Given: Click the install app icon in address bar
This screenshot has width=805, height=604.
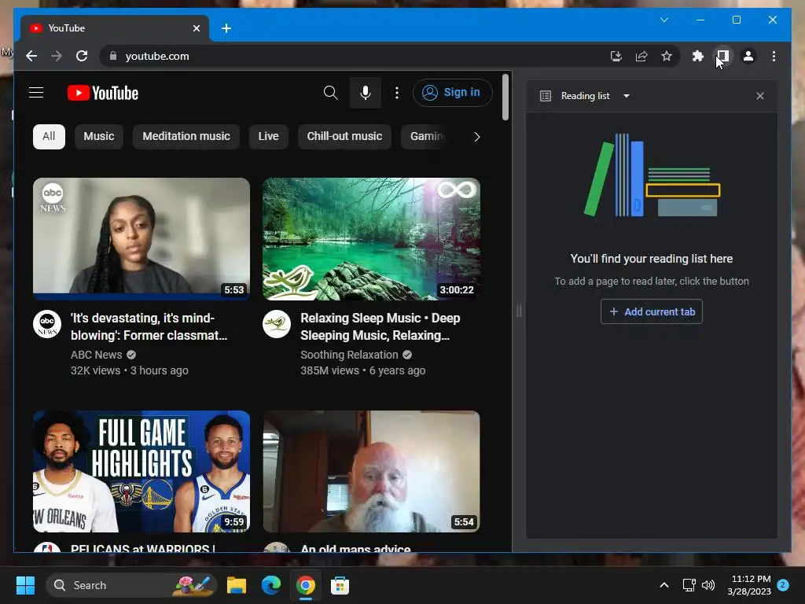Looking at the screenshot, I should (616, 56).
